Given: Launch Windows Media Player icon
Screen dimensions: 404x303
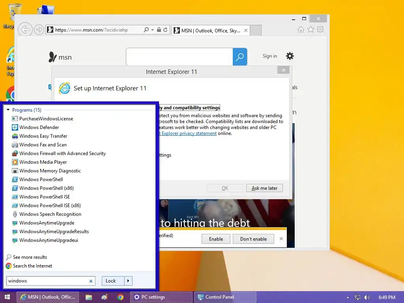Looking at the screenshot, I should click(15, 162).
